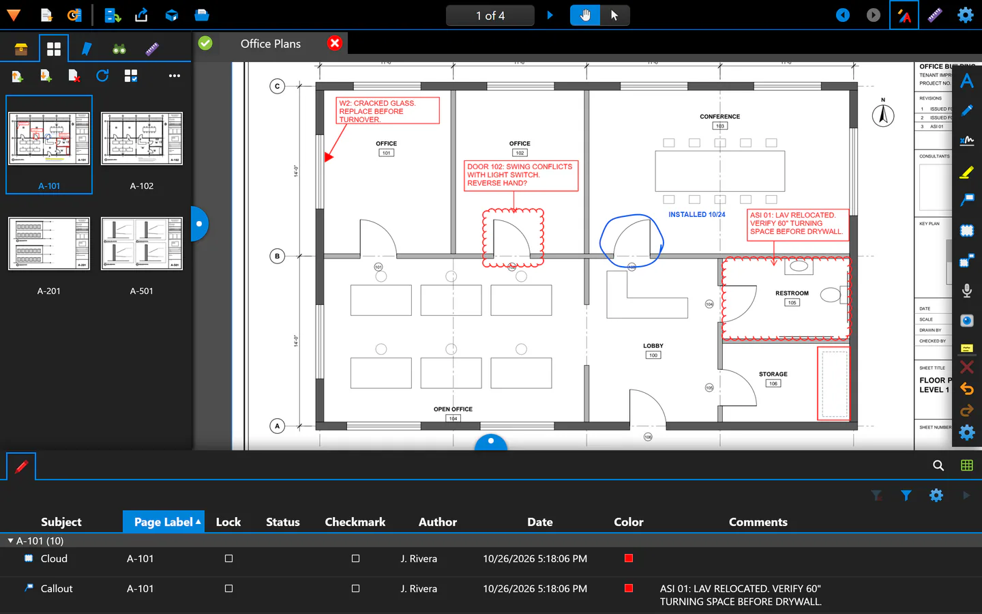Image resolution: width=982 pixels, height=614 pixels.
Task: Open the orange Revu main menu triangle
Action: [x=13, y=15]
